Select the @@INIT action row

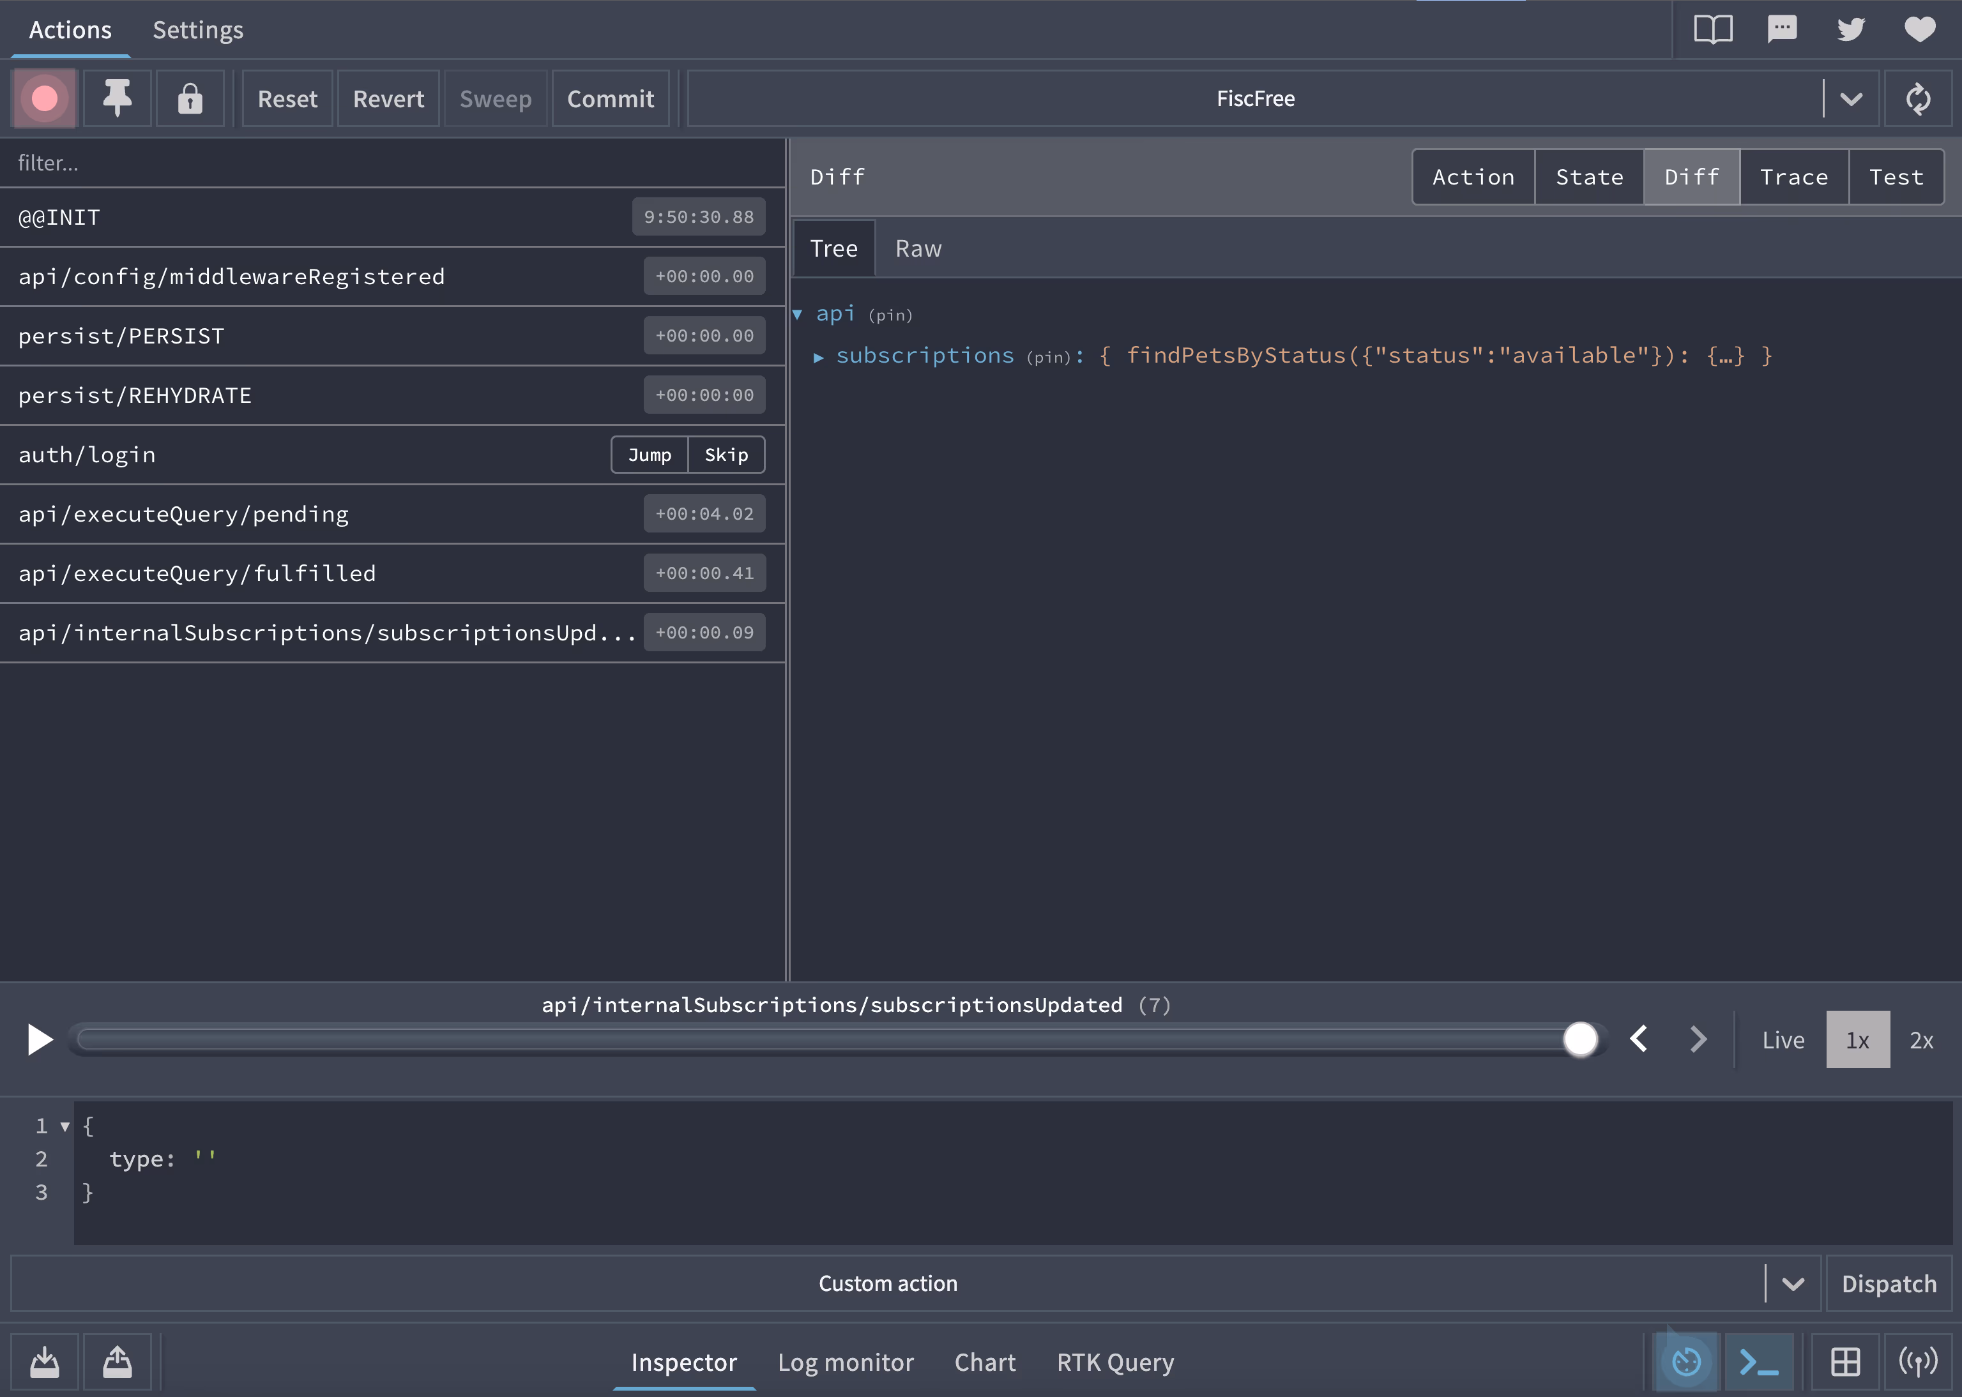tap(392, 218)
